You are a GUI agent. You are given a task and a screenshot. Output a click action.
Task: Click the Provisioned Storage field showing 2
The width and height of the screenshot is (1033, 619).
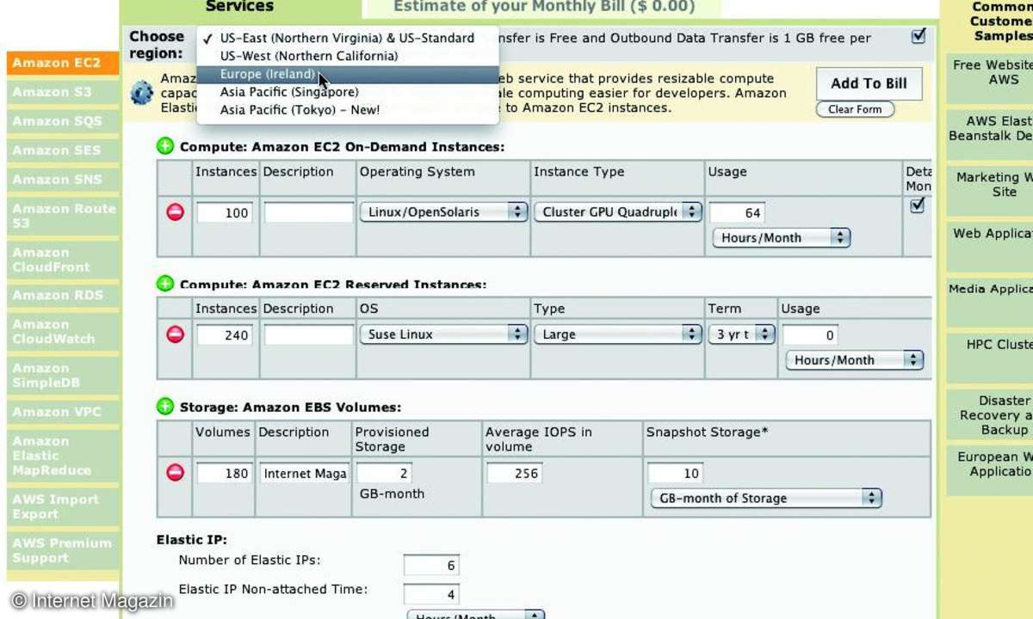tap(384, 474)
